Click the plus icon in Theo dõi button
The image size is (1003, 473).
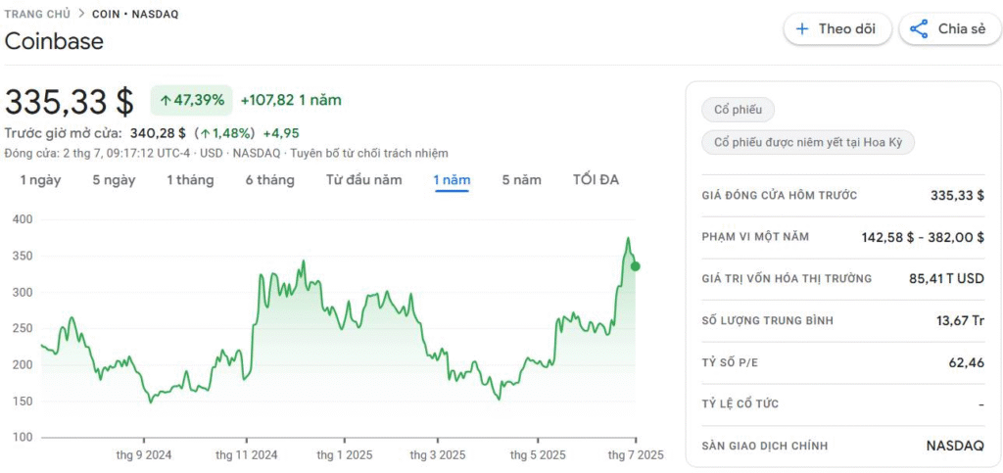(801, 28)
